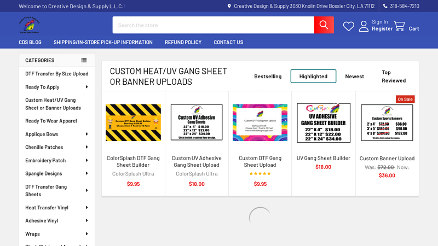The image size is (438, 246).
Task: Open the Refund Policy page
Action: point(183,42)
